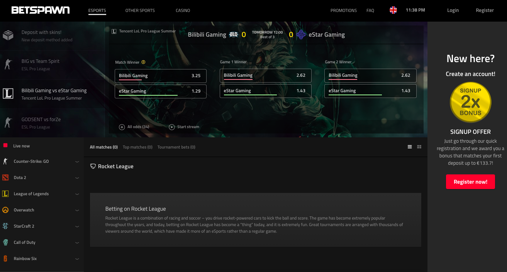Click the red Register now! button
Screen dimensions: 507x272
470,182
